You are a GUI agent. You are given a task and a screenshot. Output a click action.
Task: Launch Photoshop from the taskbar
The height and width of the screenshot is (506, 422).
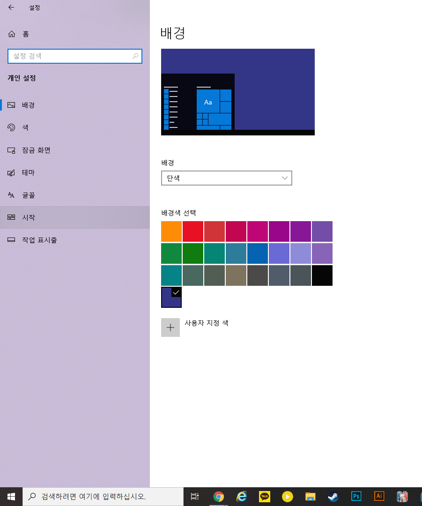(356, 496)
